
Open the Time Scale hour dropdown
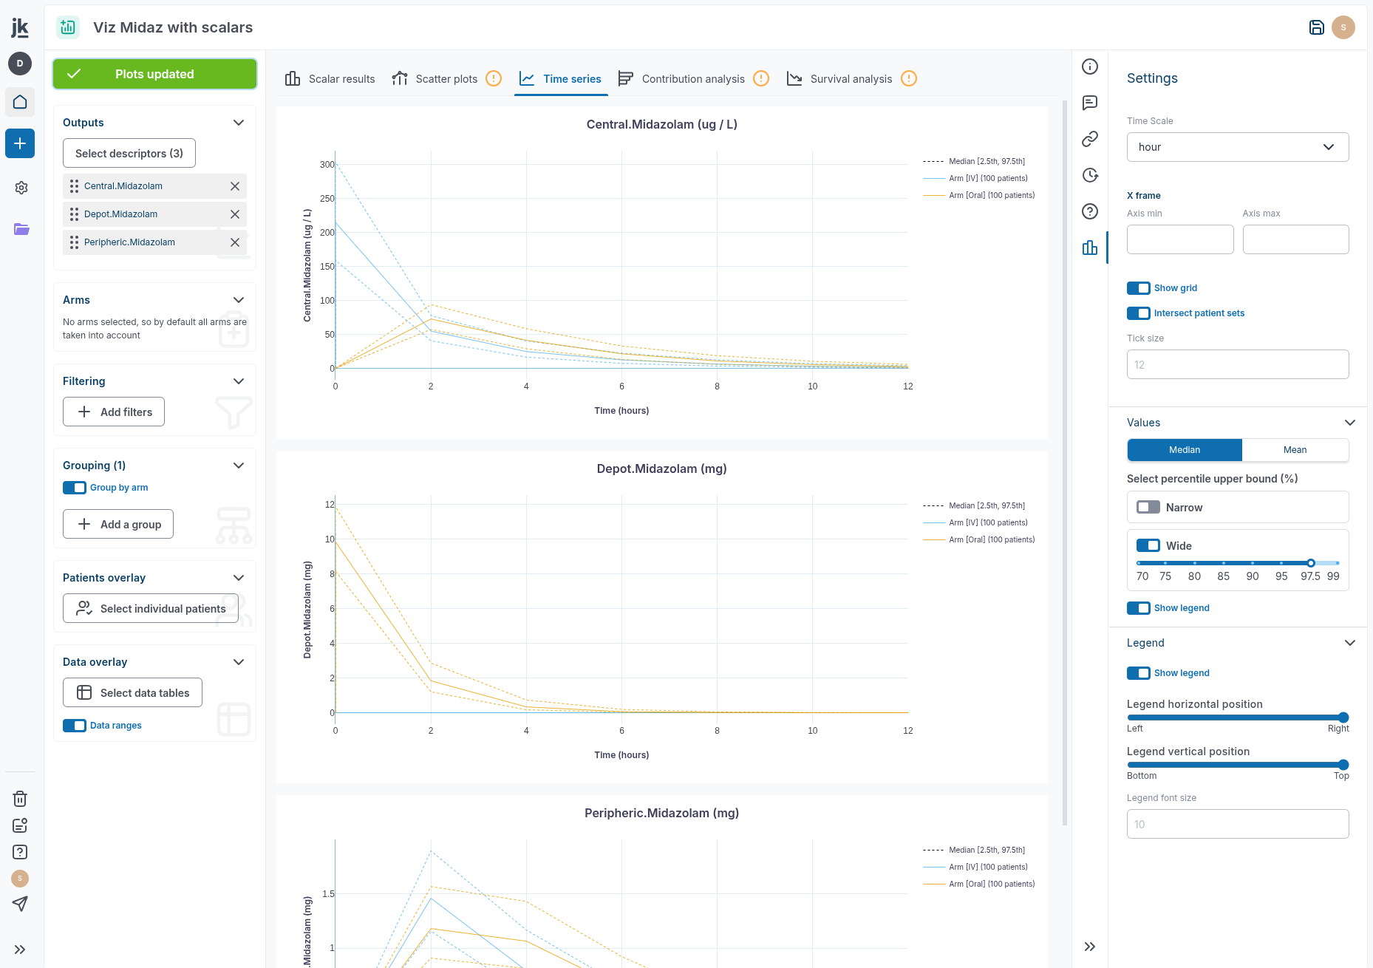[x=1237, y=147]
